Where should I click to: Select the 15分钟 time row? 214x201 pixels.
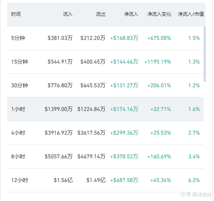pyautogui.click(x=105, y=62)
